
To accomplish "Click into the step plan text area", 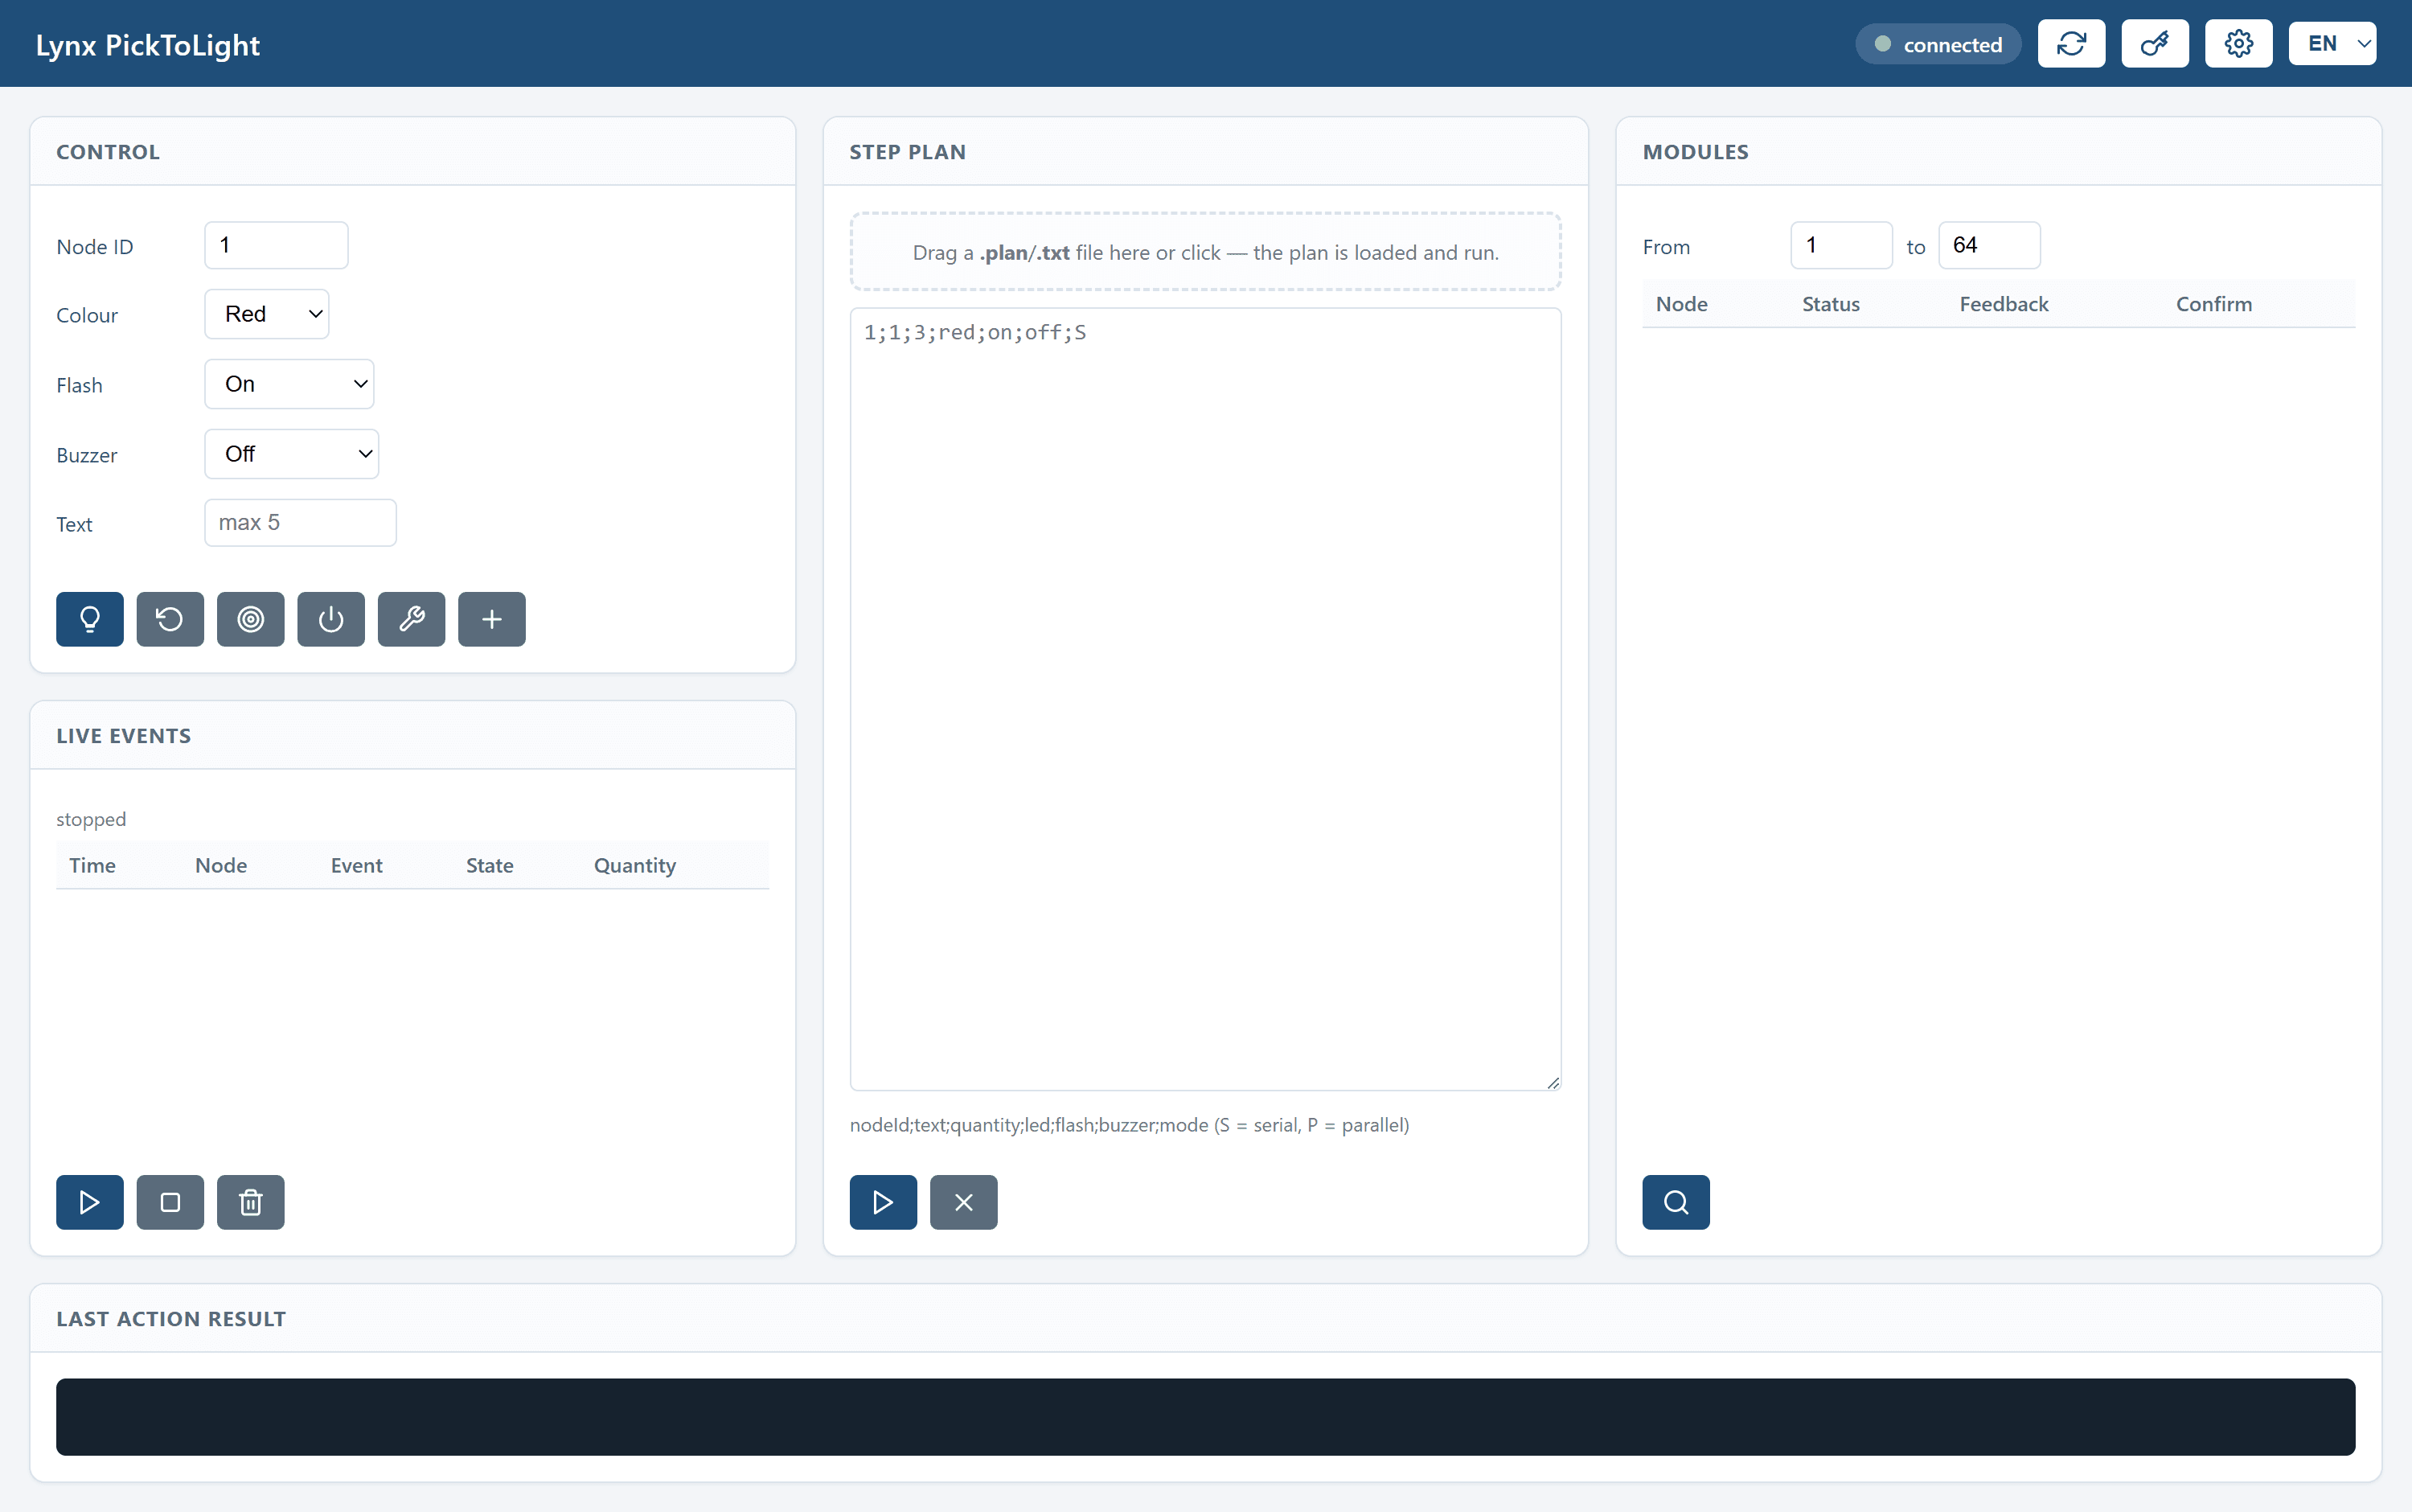I will point(1205,699).
